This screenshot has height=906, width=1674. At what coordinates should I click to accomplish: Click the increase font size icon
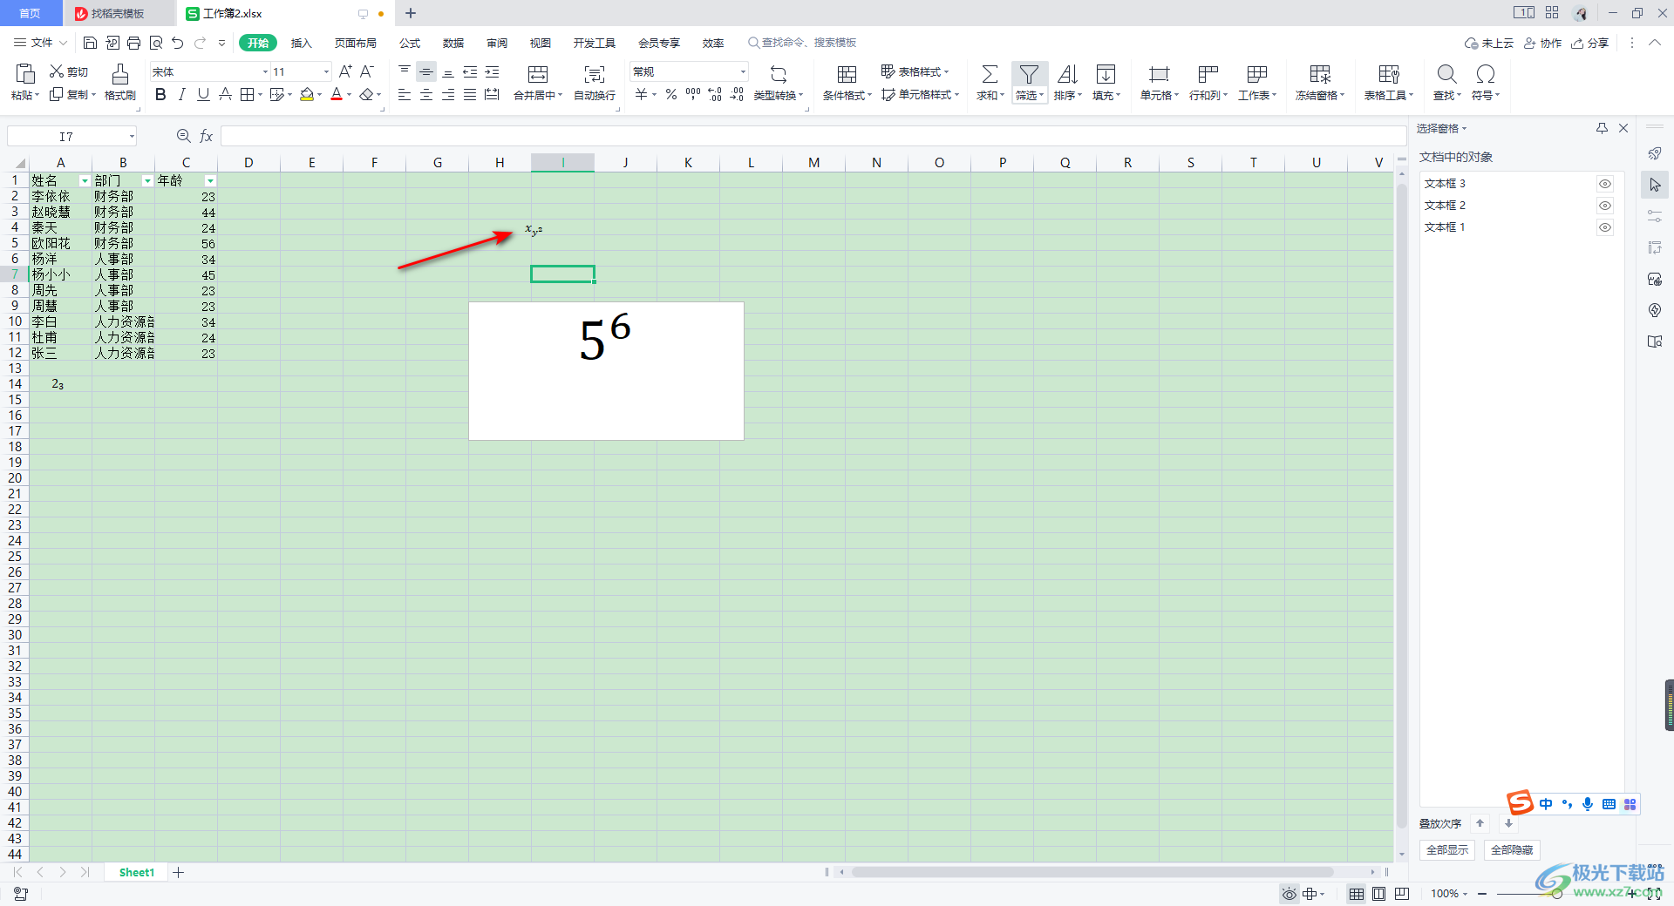(x=345, y=71)
